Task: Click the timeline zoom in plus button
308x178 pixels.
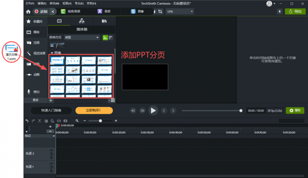Action: (116, 121)
